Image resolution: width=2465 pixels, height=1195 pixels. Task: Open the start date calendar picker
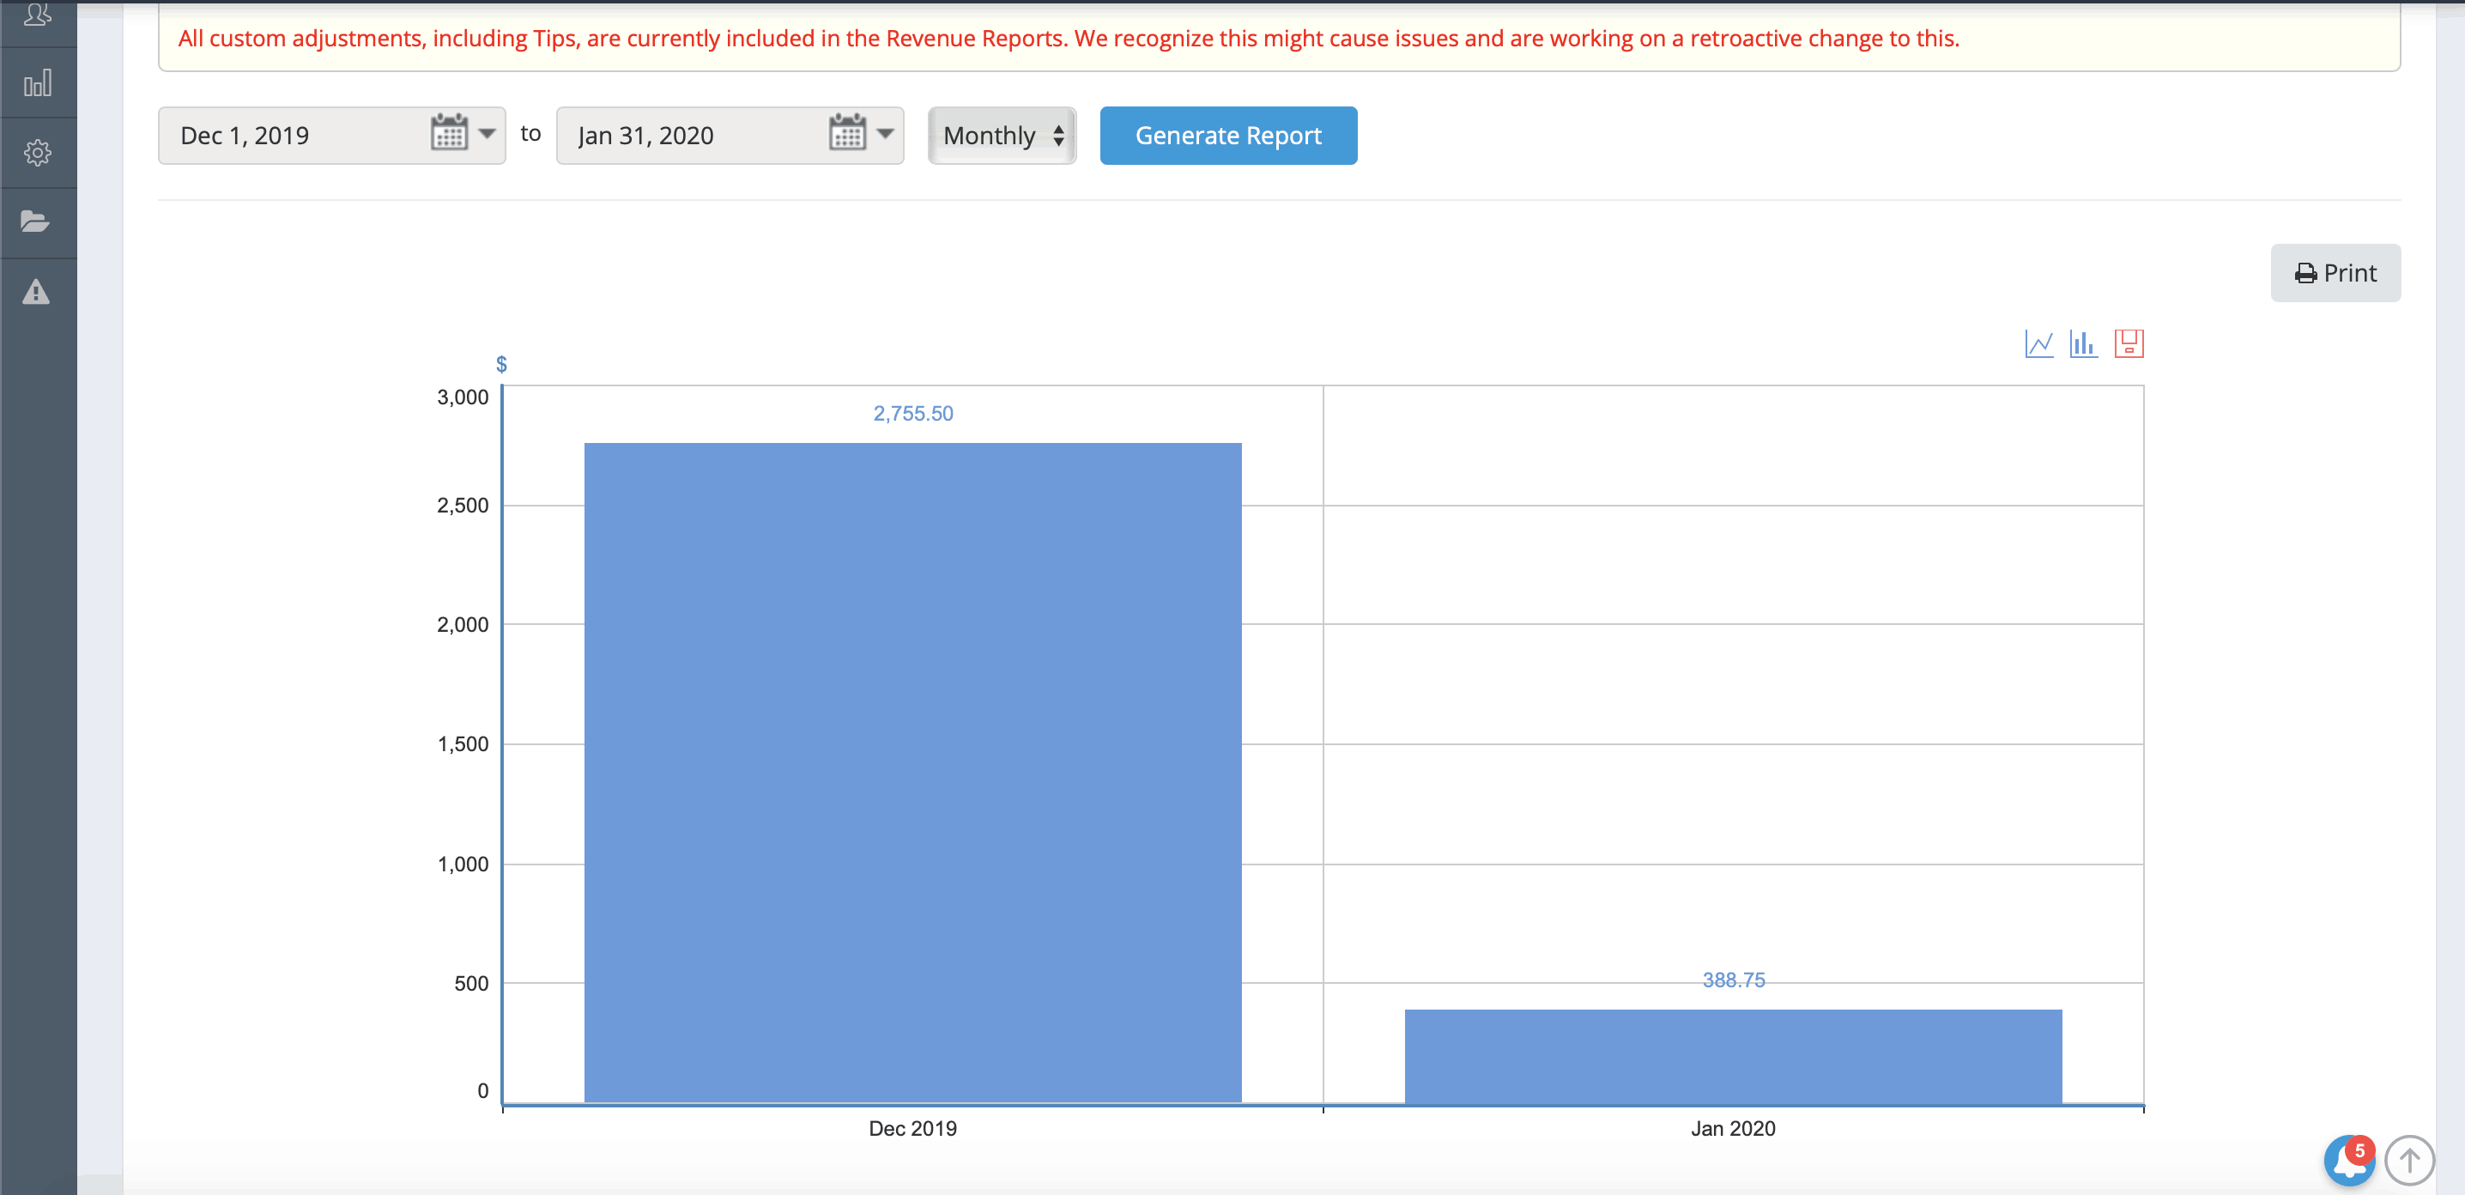pos(449,134)
